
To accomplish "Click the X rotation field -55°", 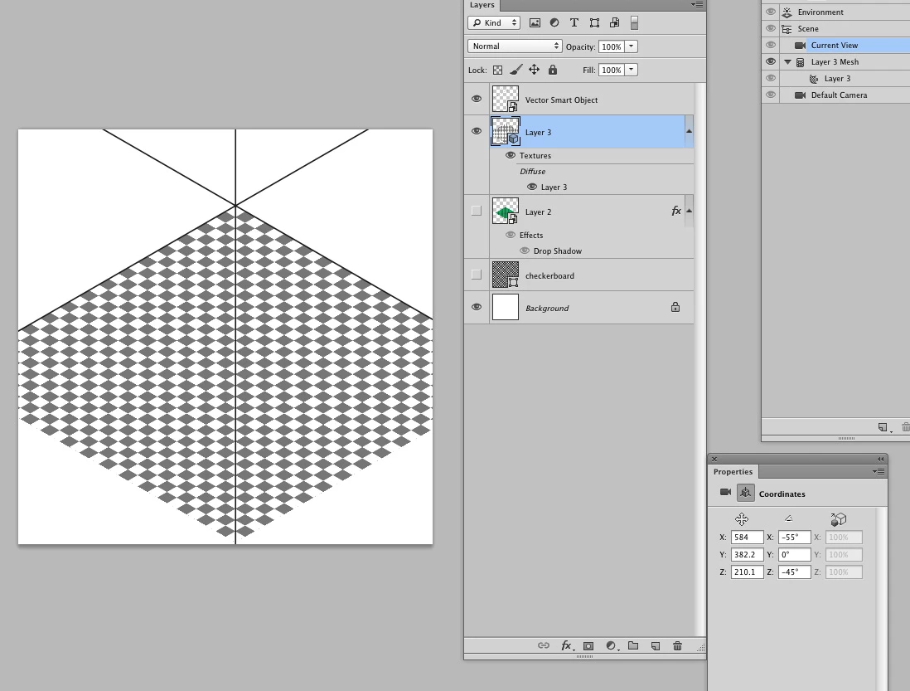I will click(795, 538).
